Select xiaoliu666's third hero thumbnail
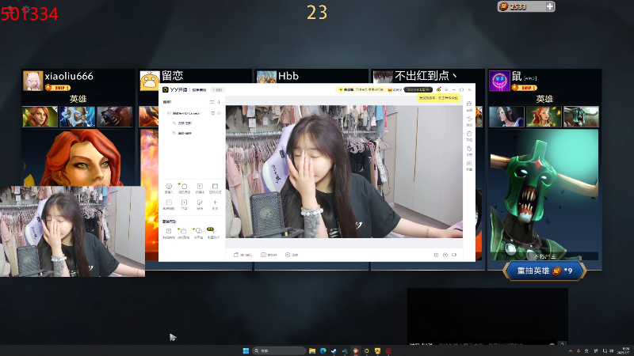 click(x=114, y=116)
